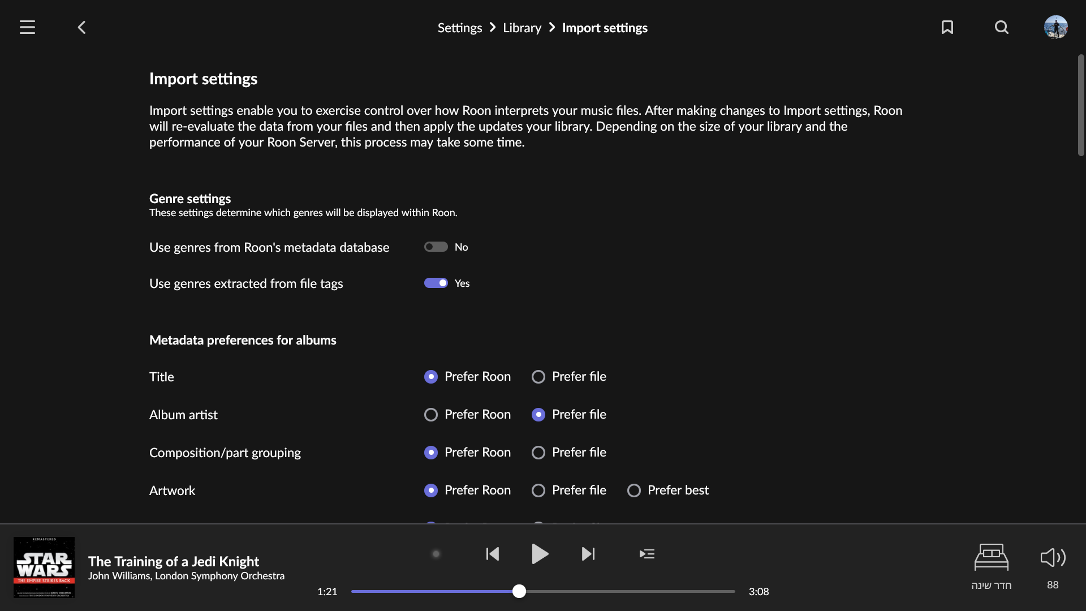Click the Import settings breadcrumb
This screenshot has width=1086, height=611.
click(x=605, y=28)
